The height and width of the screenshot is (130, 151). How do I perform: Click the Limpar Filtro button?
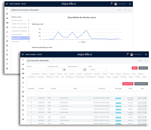143,68
